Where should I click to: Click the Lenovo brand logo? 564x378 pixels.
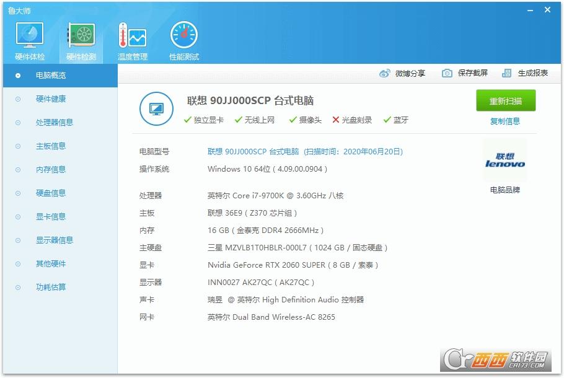[x=505, y=160]
